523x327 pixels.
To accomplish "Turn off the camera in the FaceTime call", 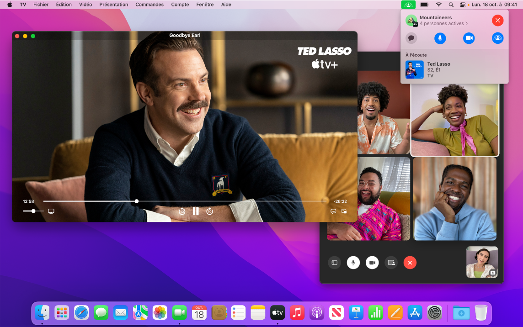I will (372, 262).
